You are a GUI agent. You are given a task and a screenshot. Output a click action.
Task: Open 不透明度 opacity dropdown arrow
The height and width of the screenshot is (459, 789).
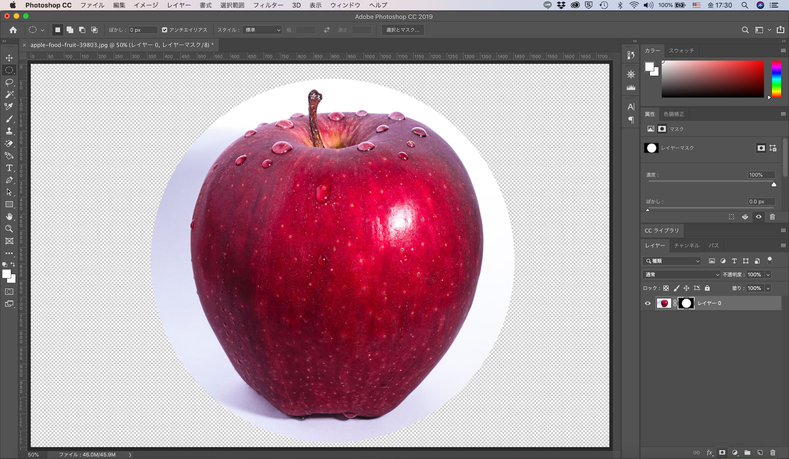(768, 274)
